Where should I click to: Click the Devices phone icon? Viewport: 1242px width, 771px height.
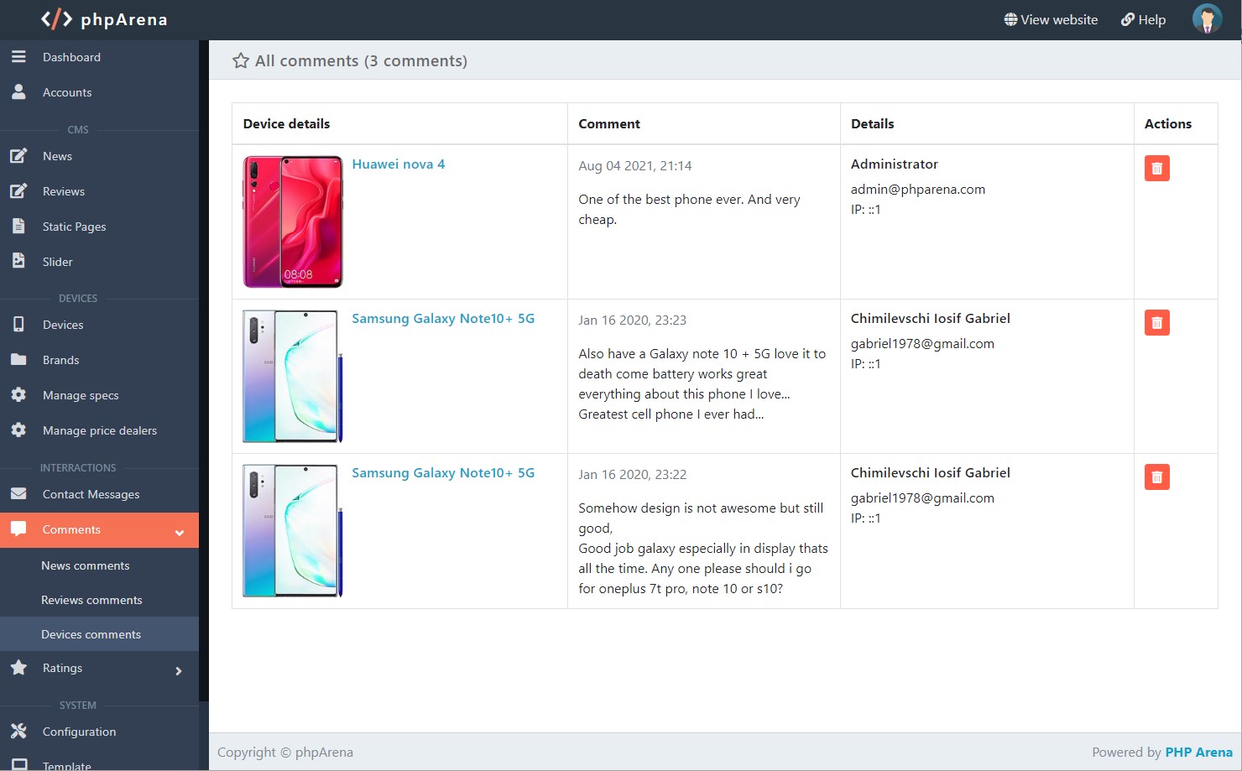coord(18,325)
